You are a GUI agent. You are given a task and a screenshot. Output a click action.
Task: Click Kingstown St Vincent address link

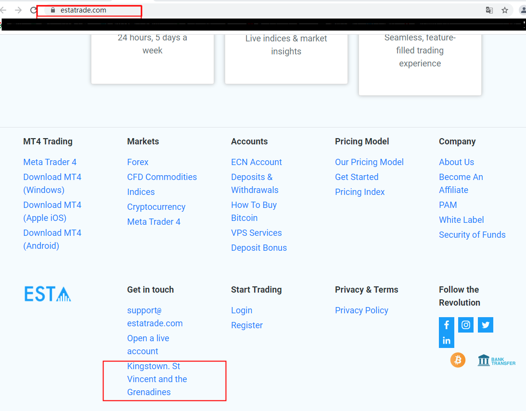[x=157, y=379]
